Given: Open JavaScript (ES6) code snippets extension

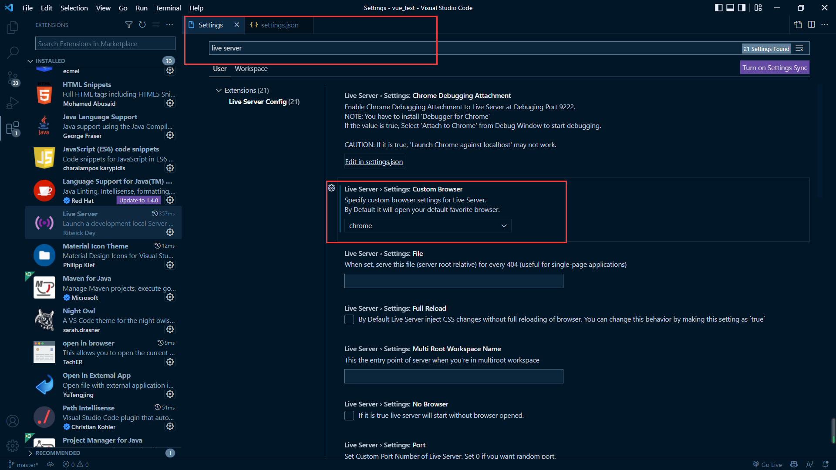Looking at the screenshot, I should (104, 158).
